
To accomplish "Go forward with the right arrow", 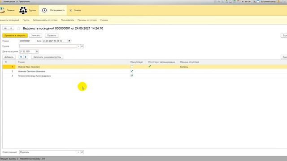I will click(x=11, y=28).
